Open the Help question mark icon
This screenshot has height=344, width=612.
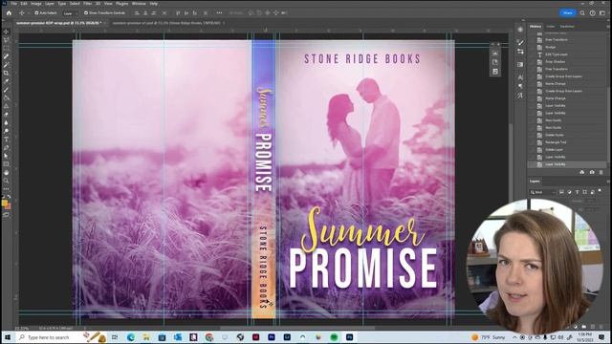[x=593, y=12]
